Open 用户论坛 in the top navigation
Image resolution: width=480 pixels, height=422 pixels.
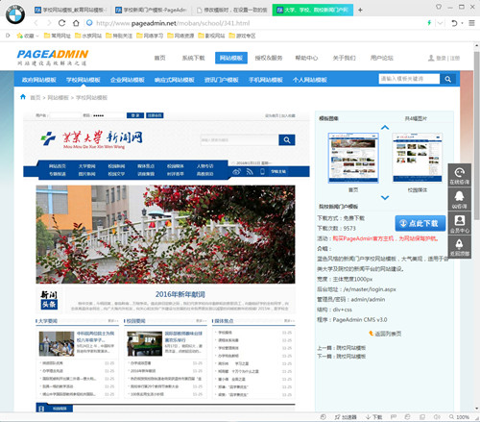pos(382,58)
